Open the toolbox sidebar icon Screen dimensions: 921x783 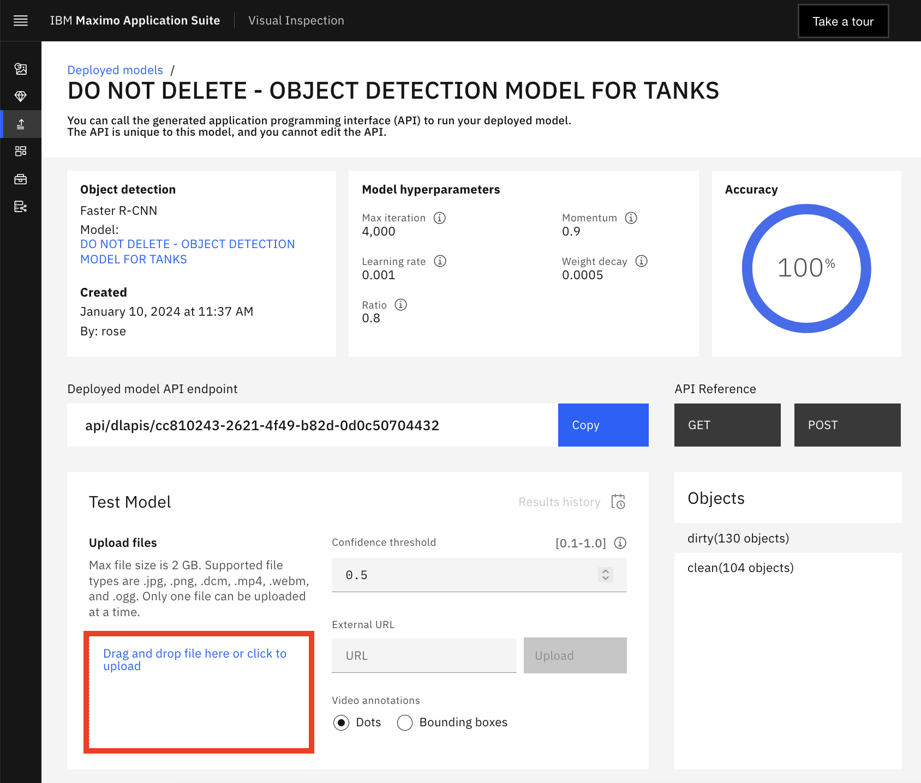[x=21, y=179]
